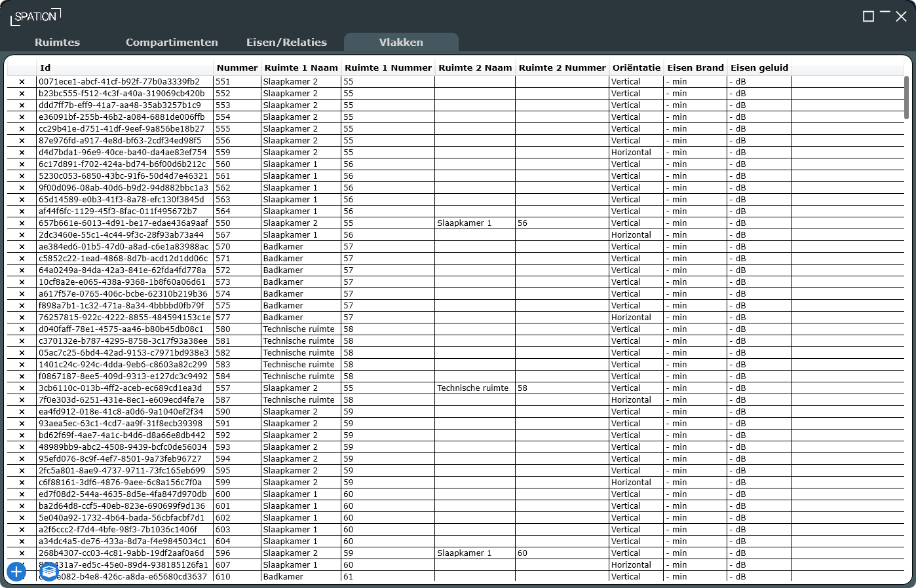
Task: Remove the row numbered 570
Action: [22, 247]
